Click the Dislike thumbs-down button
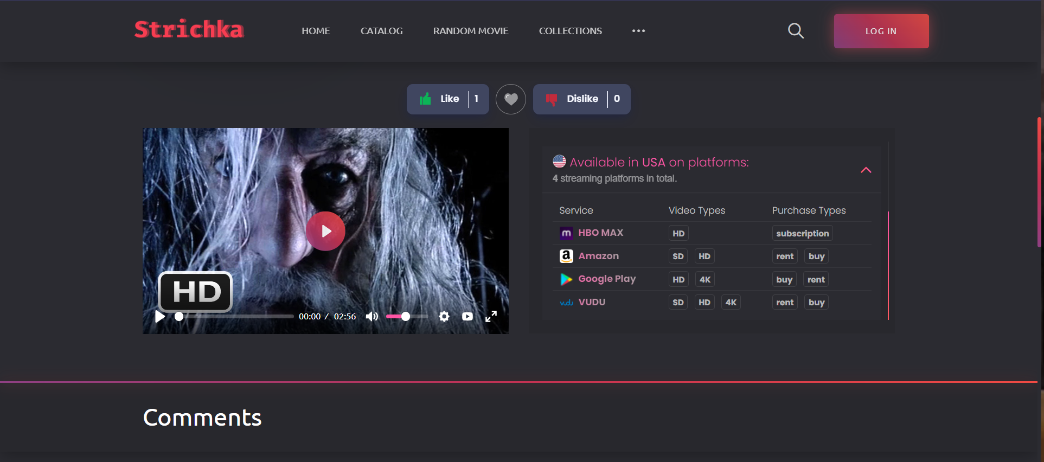 [x=582, y=99]
